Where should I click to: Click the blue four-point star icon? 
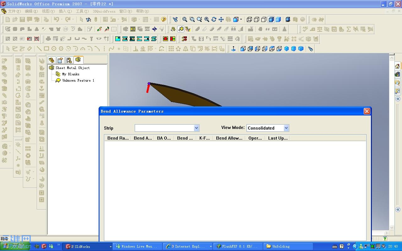click(x=155, y=29)
